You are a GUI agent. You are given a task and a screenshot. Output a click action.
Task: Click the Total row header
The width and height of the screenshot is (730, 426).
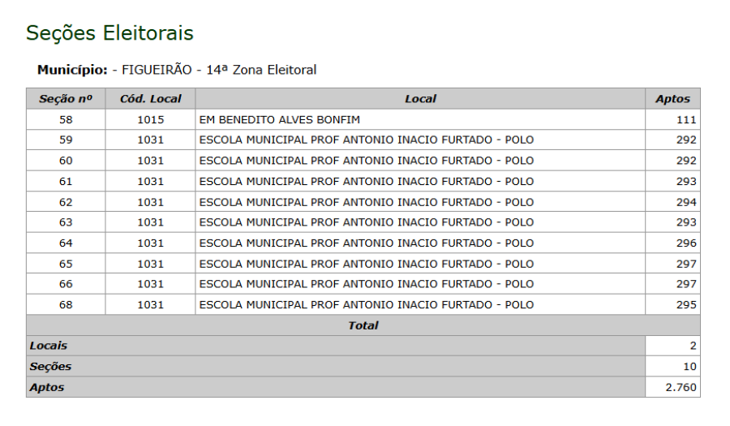(x=363, y=325)
